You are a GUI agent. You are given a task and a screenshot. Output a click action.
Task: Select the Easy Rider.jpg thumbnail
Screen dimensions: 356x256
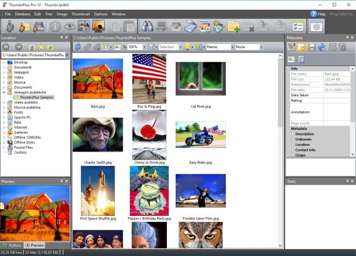[201, 135]
